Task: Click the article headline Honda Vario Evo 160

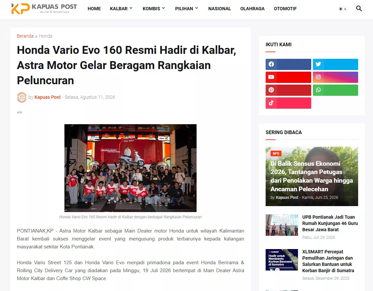Action: click(x=126, y=65)
